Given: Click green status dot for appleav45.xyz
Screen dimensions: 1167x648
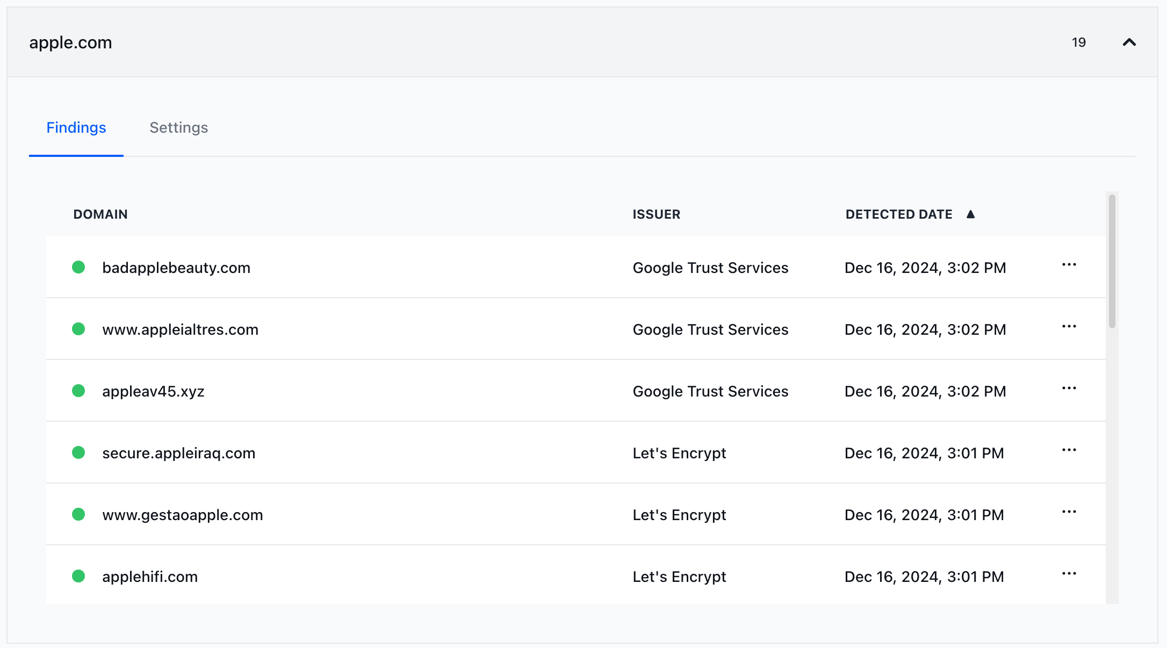Looking at the screenshot, I should coord(78,391).
